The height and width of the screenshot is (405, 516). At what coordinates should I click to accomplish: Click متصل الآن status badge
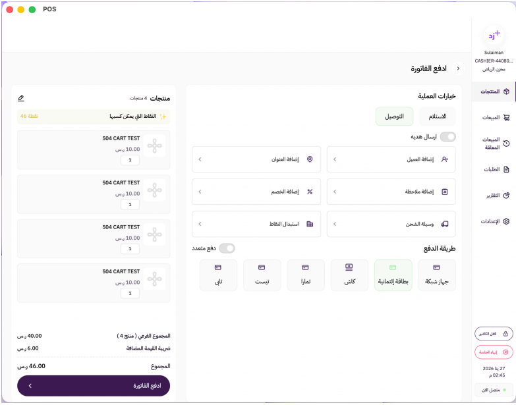[494, 390]
